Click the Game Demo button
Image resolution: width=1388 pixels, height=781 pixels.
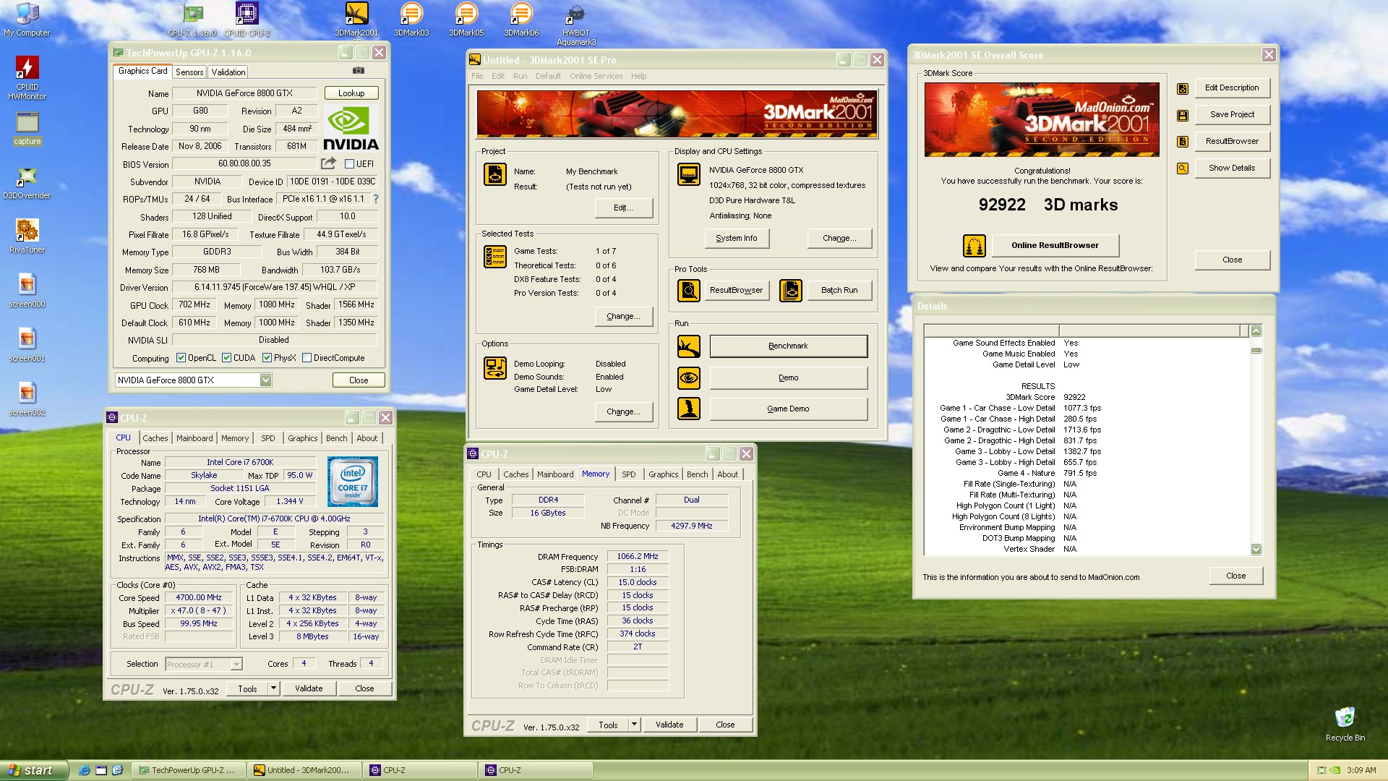click(788, 409)
